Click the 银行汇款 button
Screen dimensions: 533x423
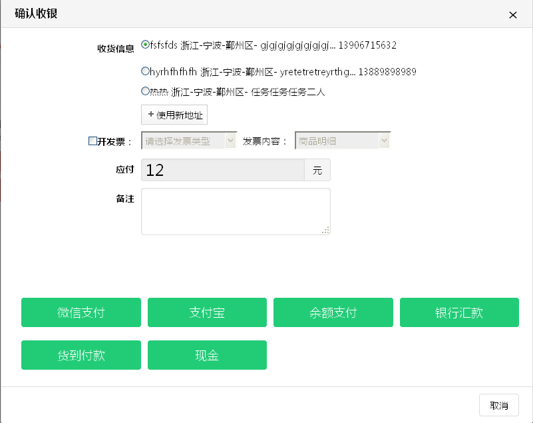point(459,312)
